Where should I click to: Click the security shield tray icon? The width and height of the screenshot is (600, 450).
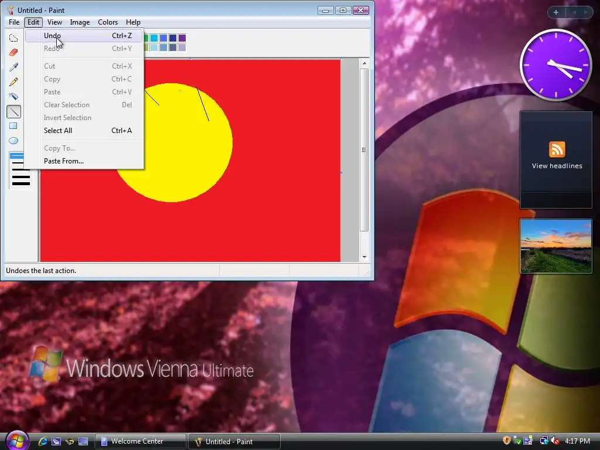(x=507, y=441)
